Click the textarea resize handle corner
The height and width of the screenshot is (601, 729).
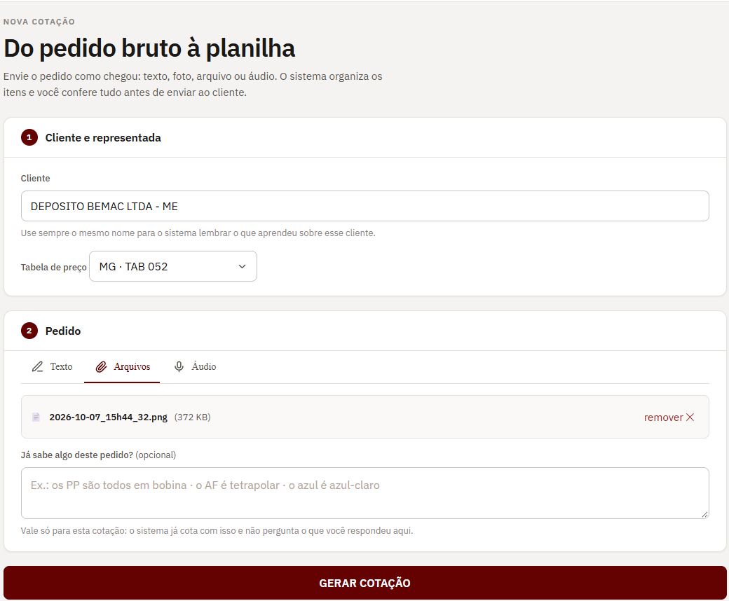tap(705, 514)
